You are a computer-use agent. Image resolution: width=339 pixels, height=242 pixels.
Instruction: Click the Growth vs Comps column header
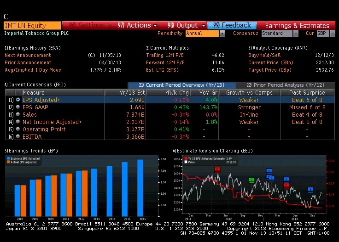tap(249, 92)
